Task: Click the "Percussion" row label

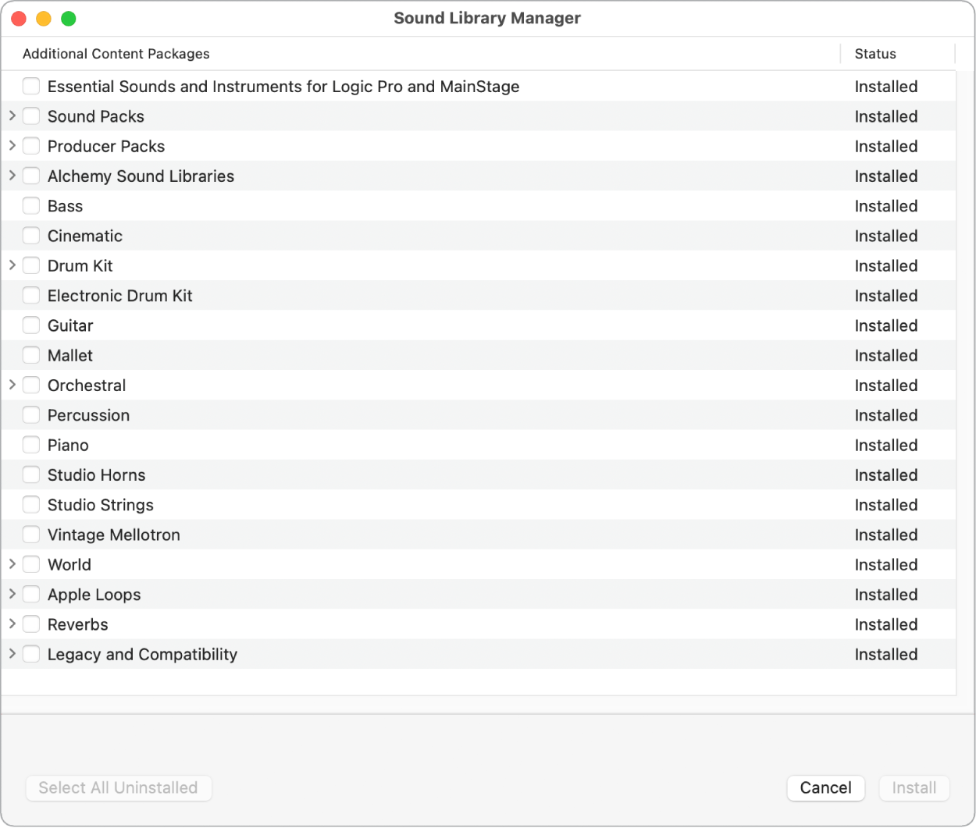Action: (x=89, y=415)
